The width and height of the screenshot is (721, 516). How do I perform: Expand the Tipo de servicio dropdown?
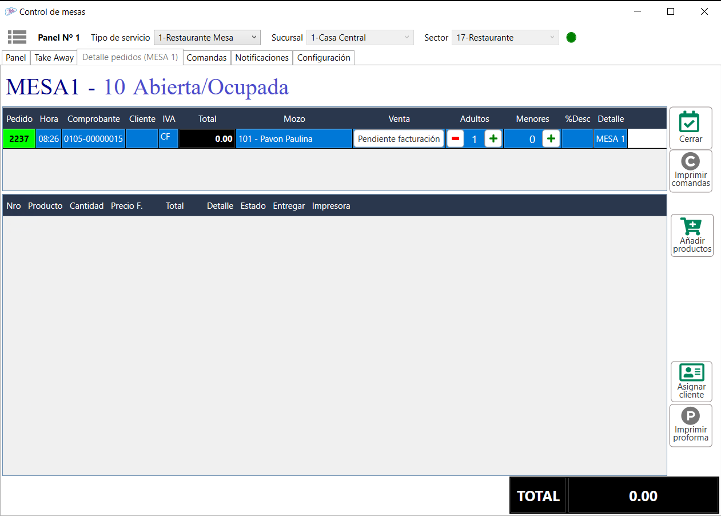207,38
